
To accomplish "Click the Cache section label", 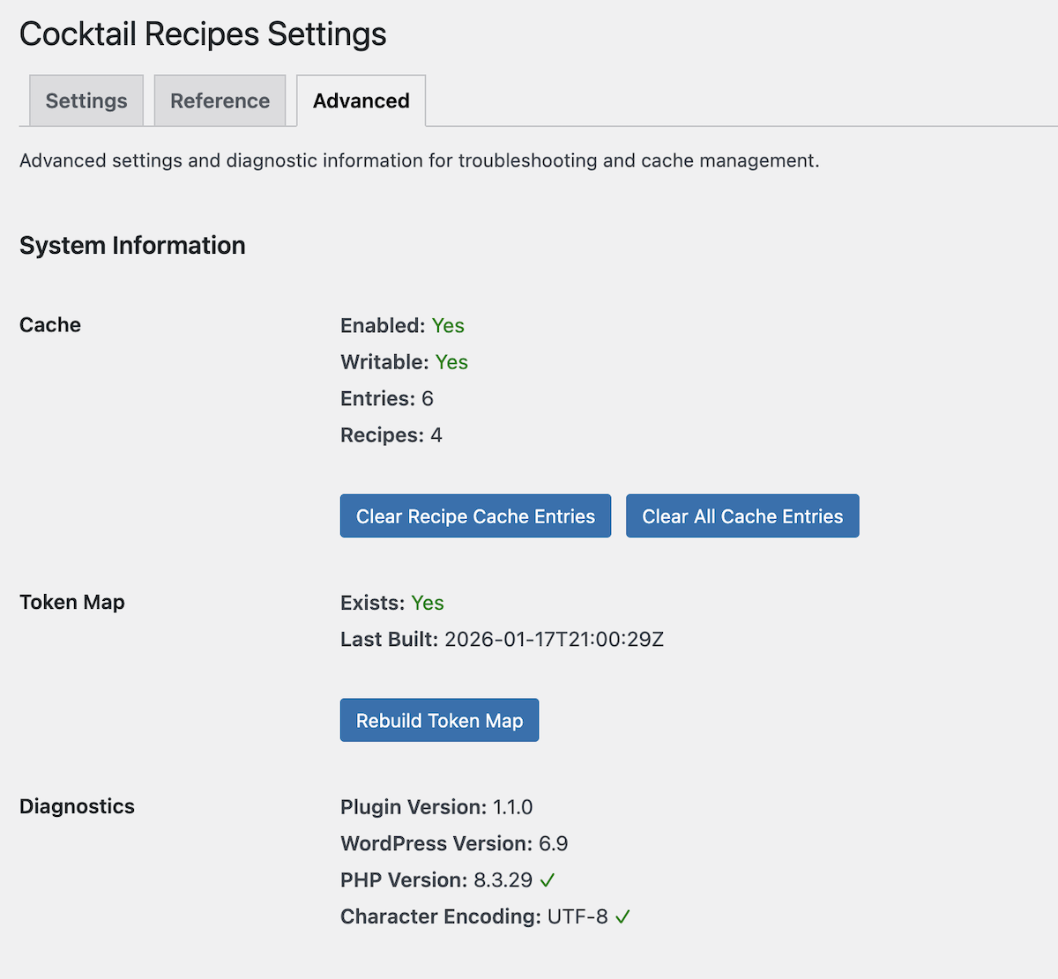I will [50, 325].
